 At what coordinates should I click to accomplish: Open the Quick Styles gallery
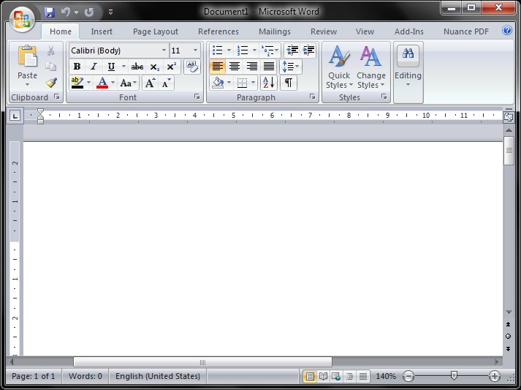(339, 67)
